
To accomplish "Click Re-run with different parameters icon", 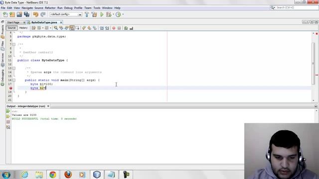I will [8, 116].
